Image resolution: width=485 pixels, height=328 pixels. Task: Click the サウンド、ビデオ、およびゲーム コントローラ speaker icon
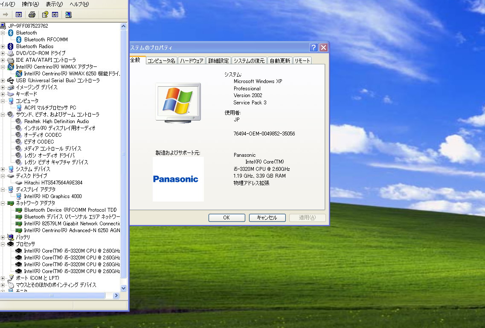11,115
